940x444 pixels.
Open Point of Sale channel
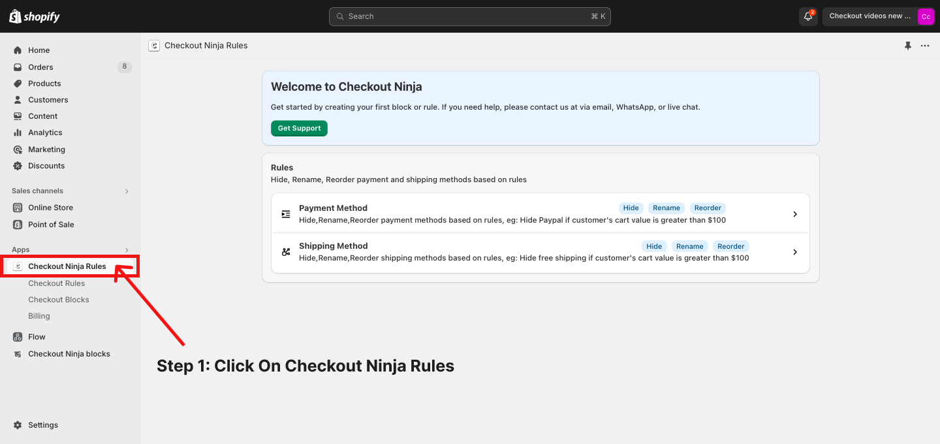tap(51, 225)
